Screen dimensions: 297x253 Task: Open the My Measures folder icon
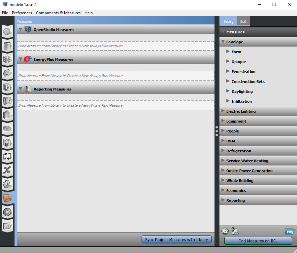(290, 232)
